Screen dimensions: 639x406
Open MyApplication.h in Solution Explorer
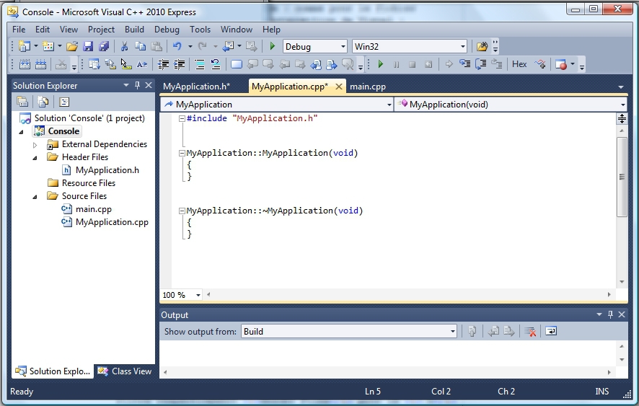pos(107,170)
